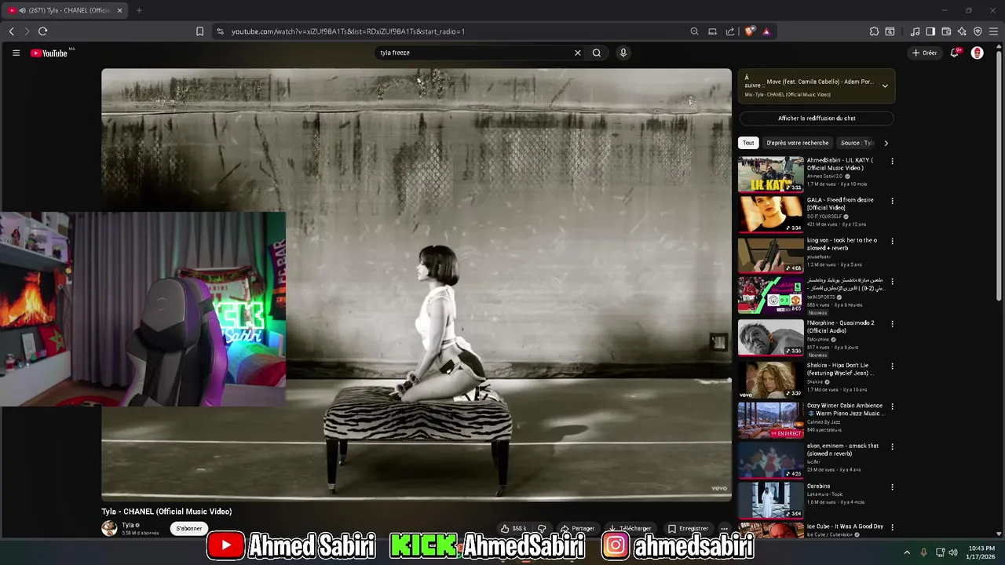Open options menu for beIN SPORTS video
Viewport: 1005px width, 565px height.
pos(892,281)
